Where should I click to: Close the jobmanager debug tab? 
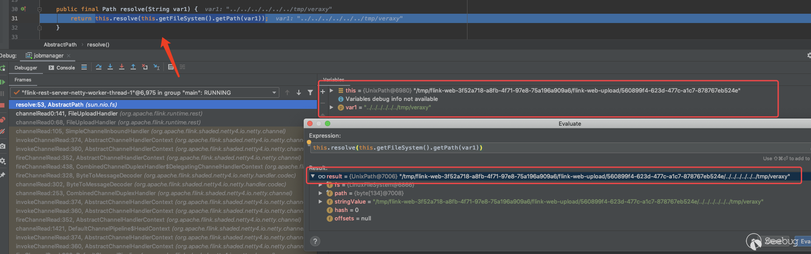[x=69, y=56]
